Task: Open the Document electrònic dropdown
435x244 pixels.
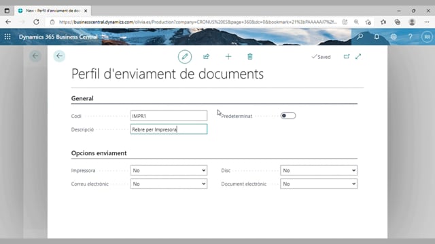Action: click(x=319, y=184)
